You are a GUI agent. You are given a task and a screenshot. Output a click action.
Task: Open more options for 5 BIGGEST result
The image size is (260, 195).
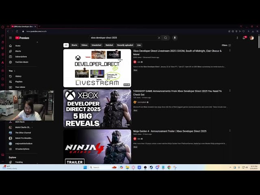point(230,91)
